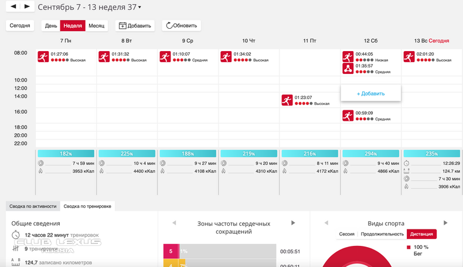
Task: Click the 7 Пн day header
Action: point(66,41)
